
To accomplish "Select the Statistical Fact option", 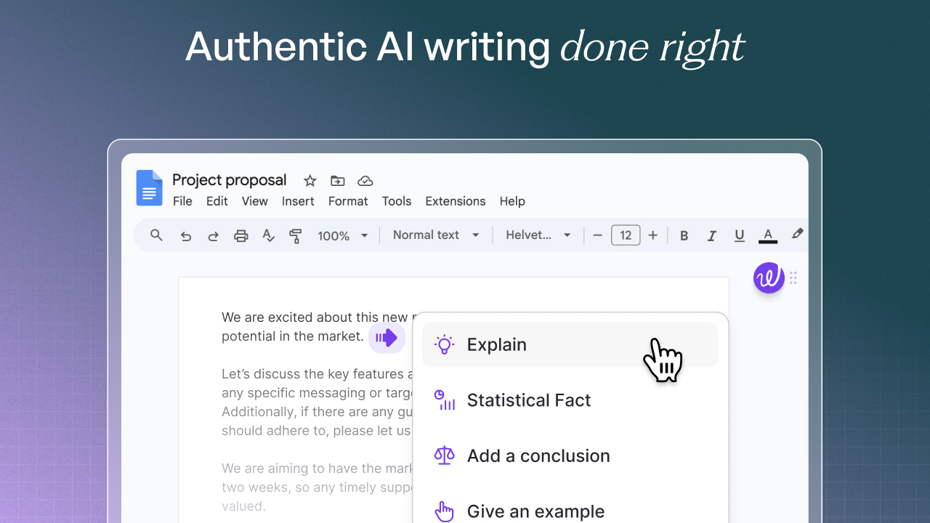I will [x=528, y=400].
